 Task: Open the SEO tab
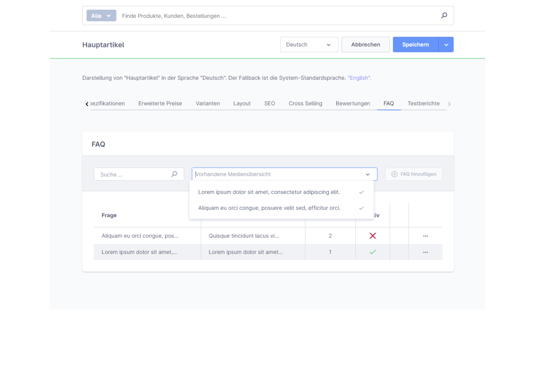pyautogui.click(x=270, y=104)
